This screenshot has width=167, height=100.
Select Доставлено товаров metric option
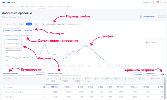pos(13,48)
